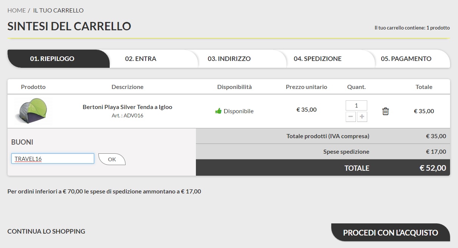Jump to the 04. SPEDIZIONE step

tap(318, 59)
